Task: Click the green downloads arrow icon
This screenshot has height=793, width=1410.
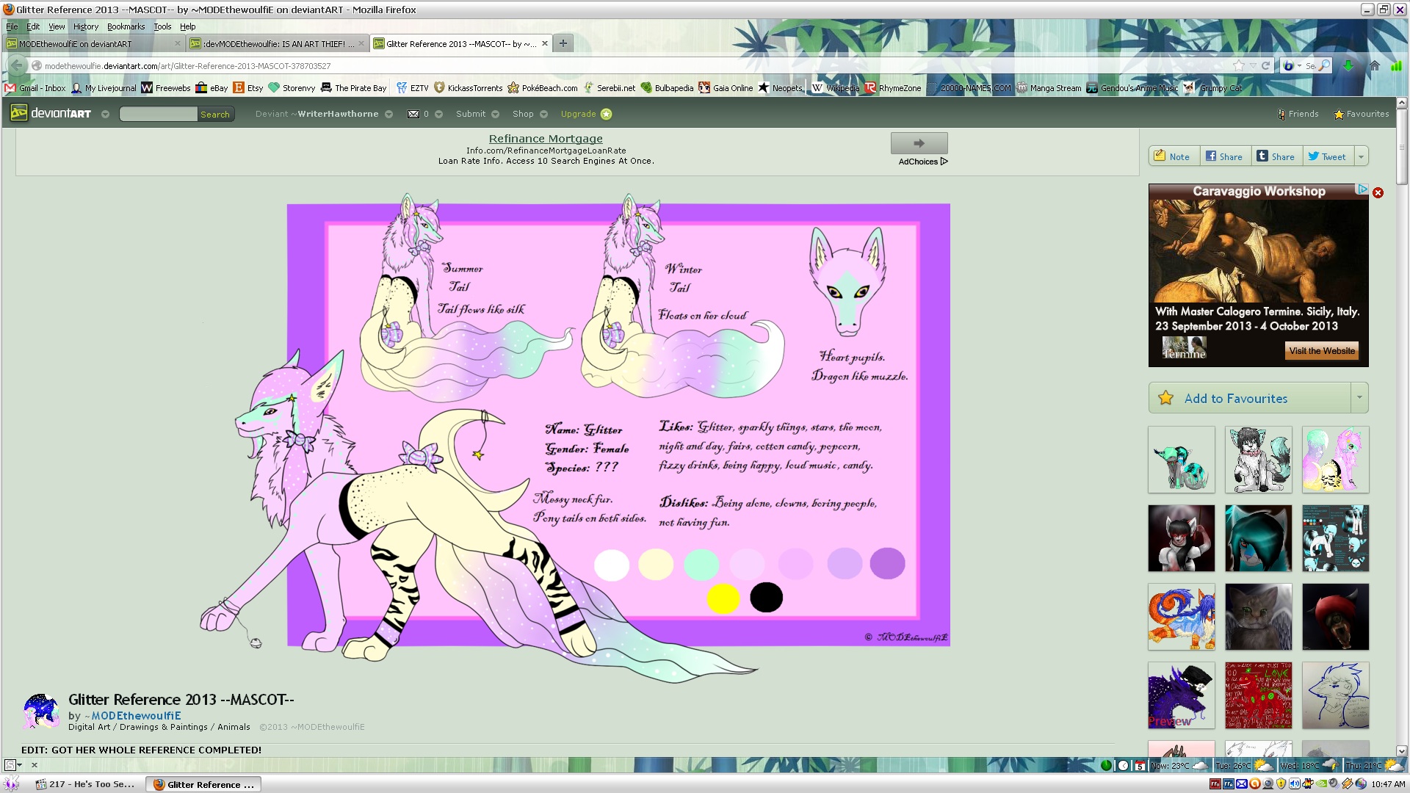Action: click(1348, 65)
